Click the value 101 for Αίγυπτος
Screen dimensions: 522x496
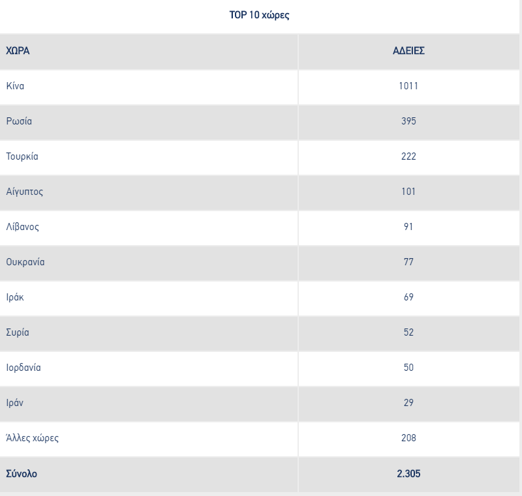(408, 192)
